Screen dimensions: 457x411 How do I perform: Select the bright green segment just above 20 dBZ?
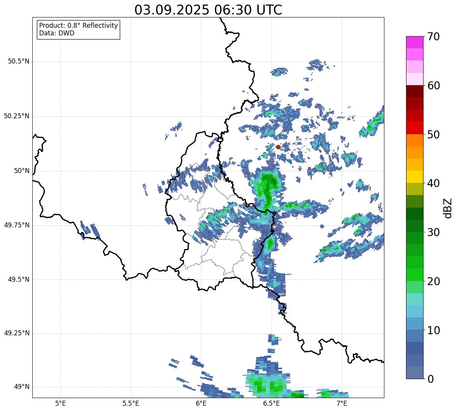(x=415, y=275)
